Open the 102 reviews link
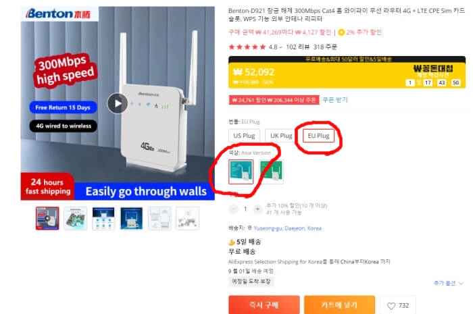Viewport: 473px width, 314px height. [298, 47]
